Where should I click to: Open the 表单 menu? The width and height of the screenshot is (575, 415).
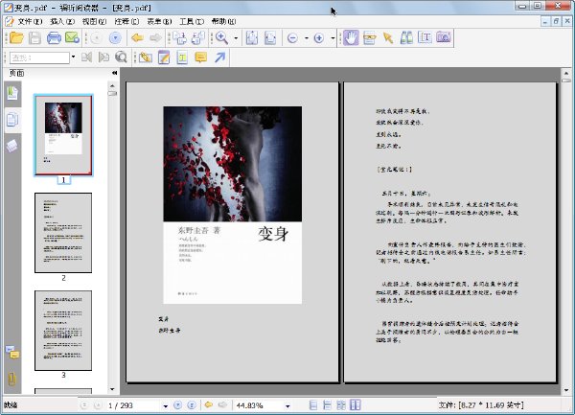pyautogui.click(x=159, y=22)
